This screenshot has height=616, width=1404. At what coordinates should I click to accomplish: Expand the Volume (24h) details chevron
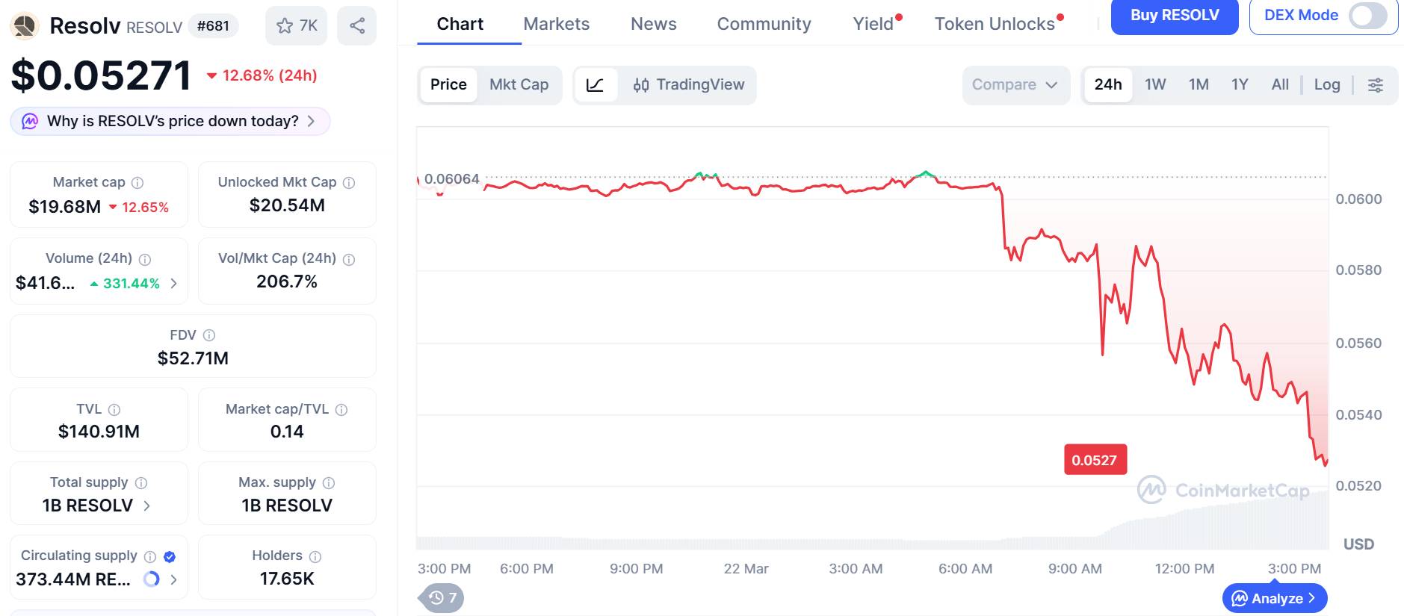[173, 283]
